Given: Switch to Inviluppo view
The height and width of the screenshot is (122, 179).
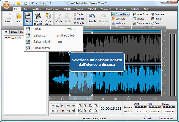Looking at the screenshot, I should 118,23.
